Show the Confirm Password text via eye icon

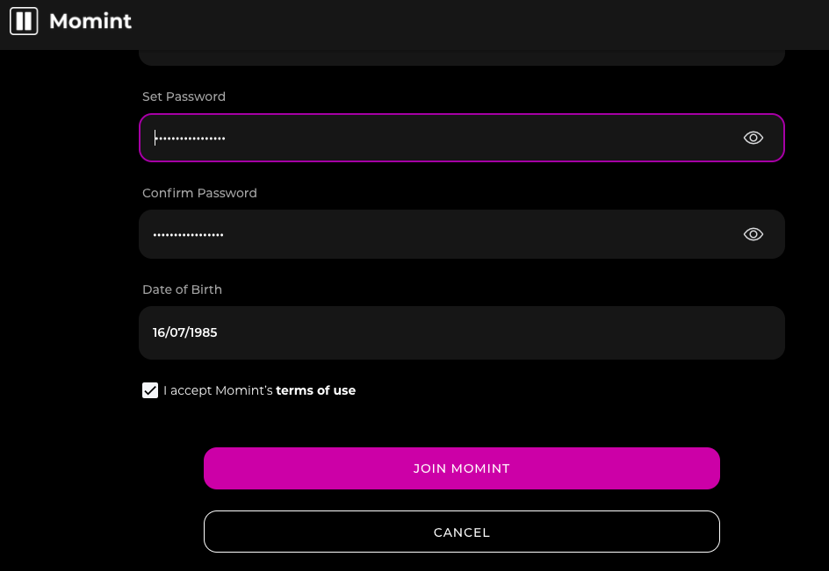(x=753, y=234)
